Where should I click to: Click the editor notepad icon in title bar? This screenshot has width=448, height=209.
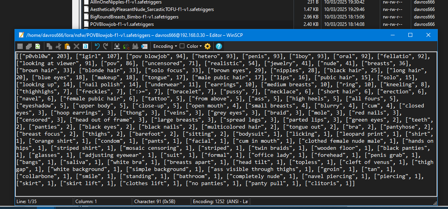(21, 35)
